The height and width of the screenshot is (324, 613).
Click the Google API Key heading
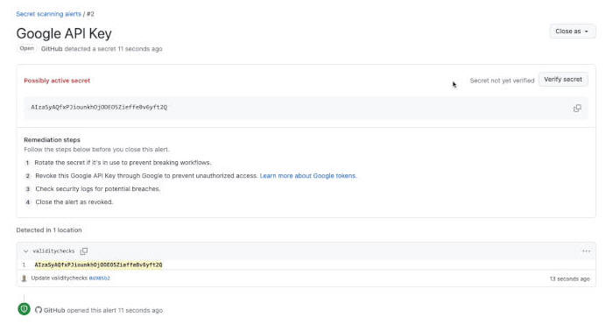[64, 33]
